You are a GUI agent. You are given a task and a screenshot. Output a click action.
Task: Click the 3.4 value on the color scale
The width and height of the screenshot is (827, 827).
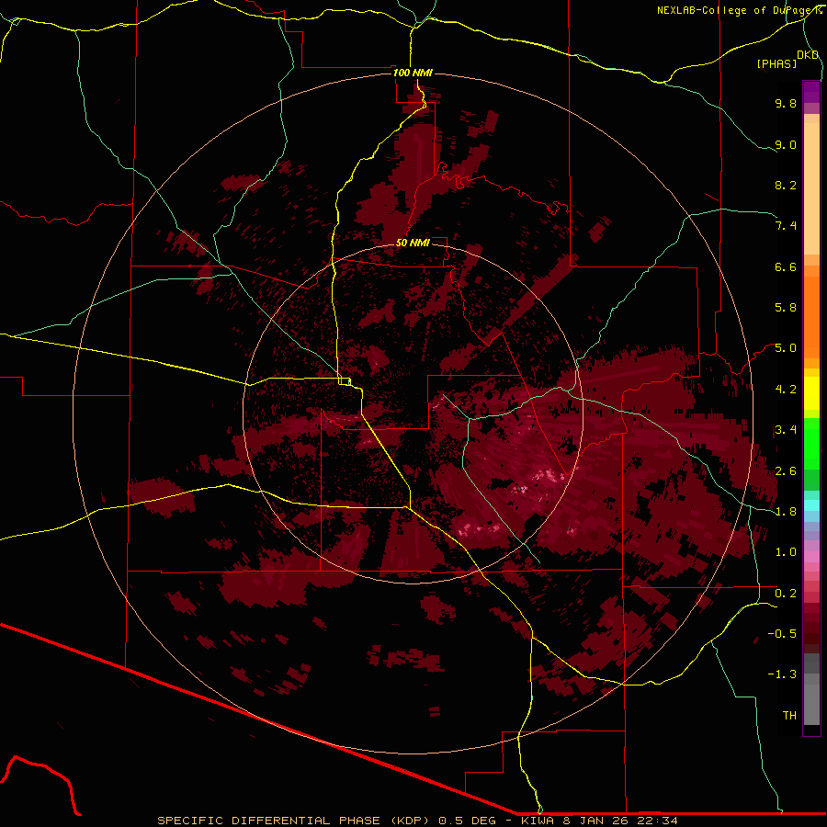click(786, 430)
